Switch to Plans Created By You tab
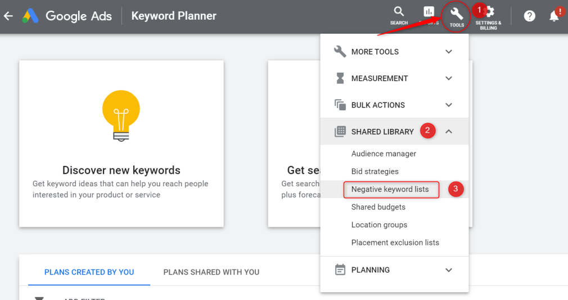Screen dimensions: 568x300 [x=89, y=272]
